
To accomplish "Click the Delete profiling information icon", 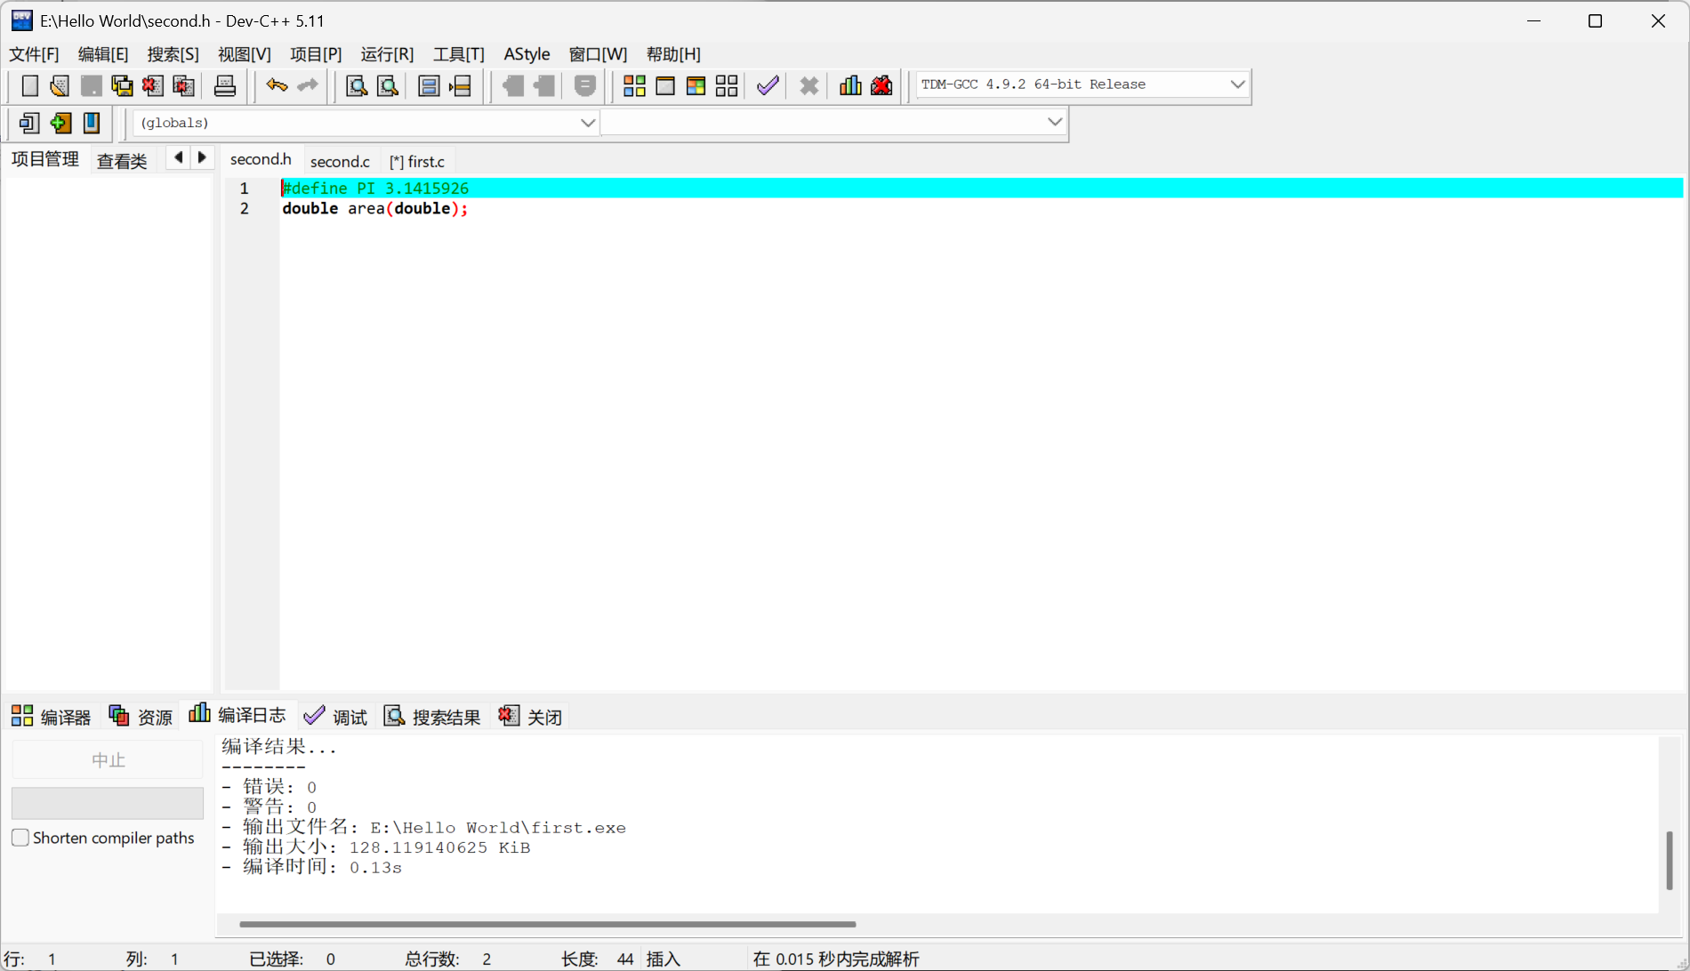I will [x=881, y=85].
